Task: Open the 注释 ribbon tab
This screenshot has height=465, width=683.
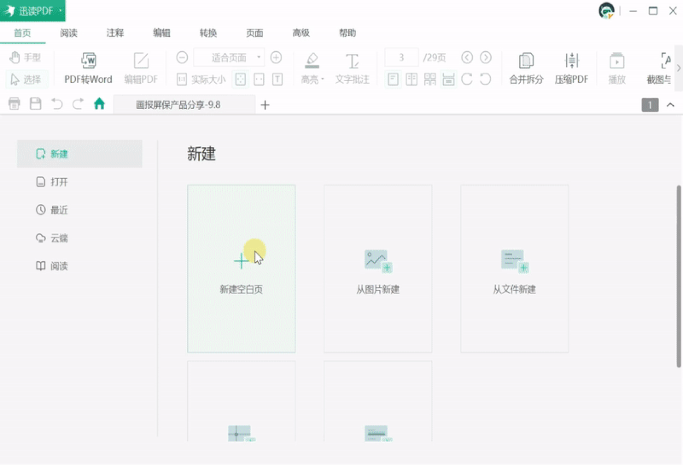Action: (x=115, y=33)
